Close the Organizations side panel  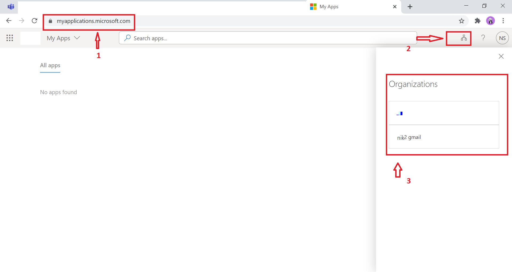pyautogui.click(x=501, y=56)
